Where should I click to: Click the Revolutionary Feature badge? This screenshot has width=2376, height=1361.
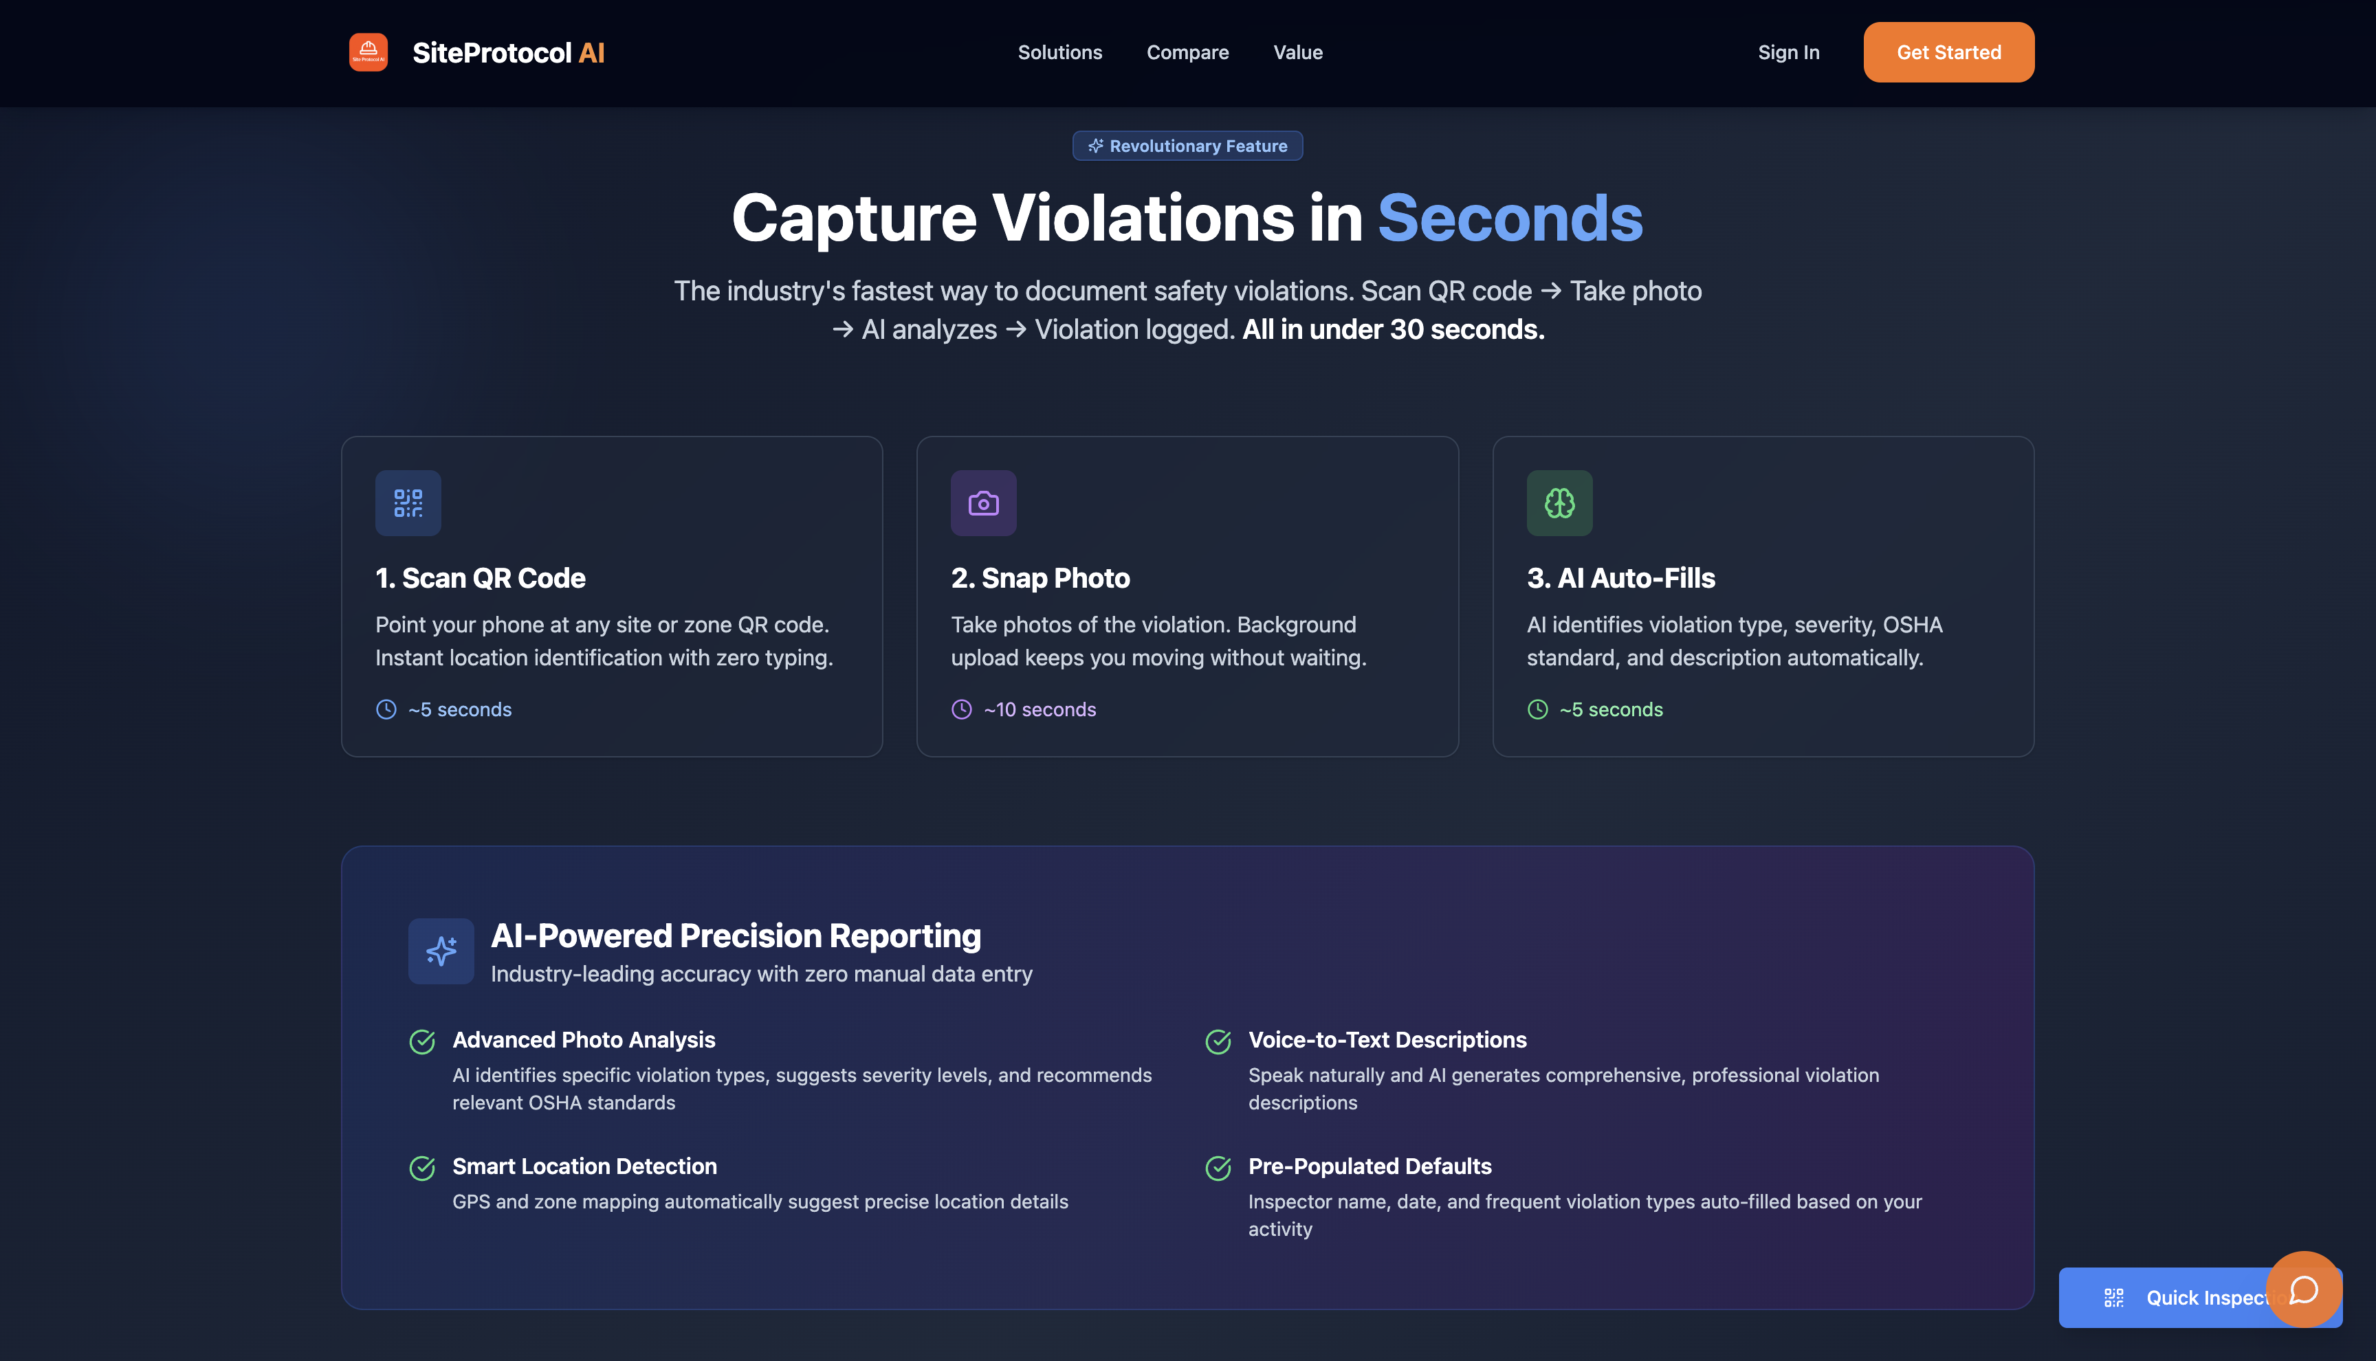point(1187,146)
